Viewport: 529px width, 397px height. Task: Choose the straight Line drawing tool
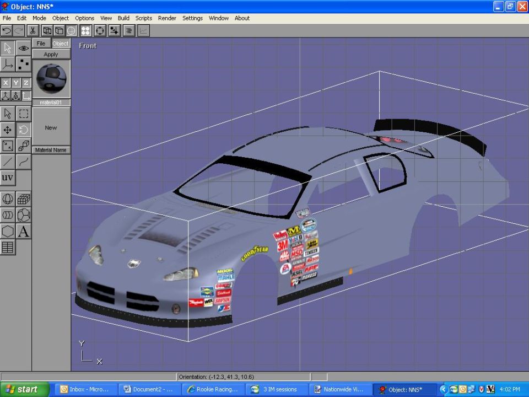coord(8,162)
